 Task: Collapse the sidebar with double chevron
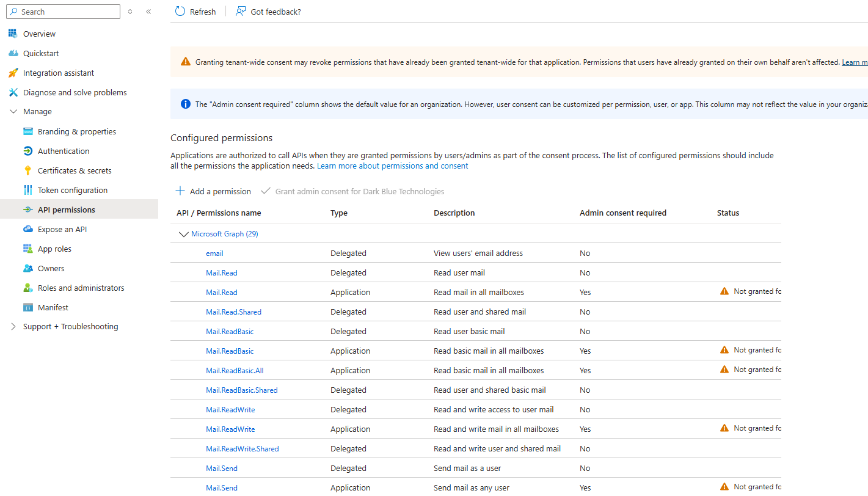point(148,12)
